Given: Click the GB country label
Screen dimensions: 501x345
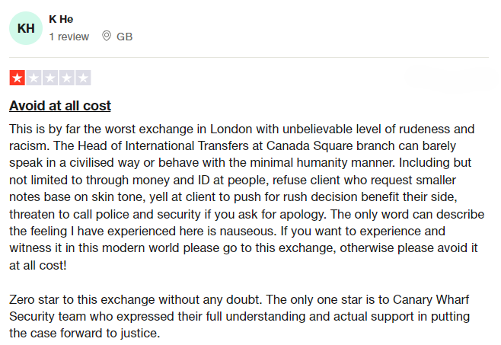Looking at the screenshot, I should pos(124,37).
